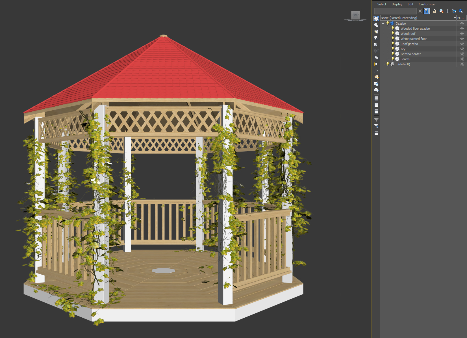The image size is (467, 338).
Task: Toggle the Display Cameras filter icon
Action: point(376,38)
